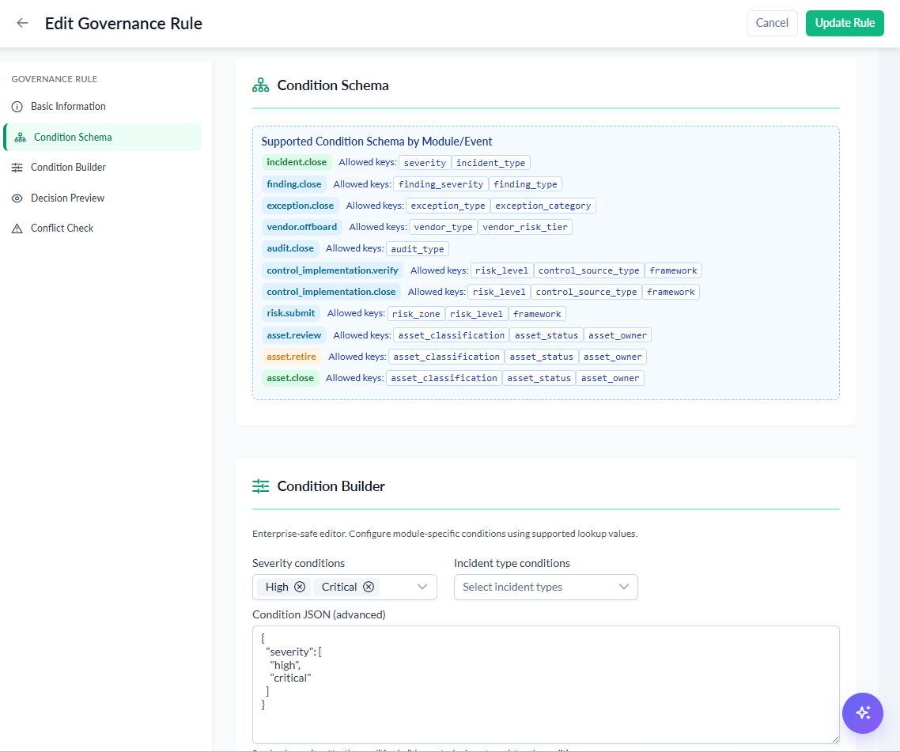
Task: Click the Condition Builder sliders icon in sidebar
Action: point(17,168)
